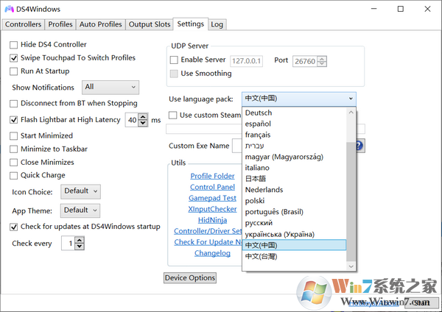Click the blue help icon beside Custom Exe Name
The height and width of the screenshot is (312, 442).
tap(360, 146)
